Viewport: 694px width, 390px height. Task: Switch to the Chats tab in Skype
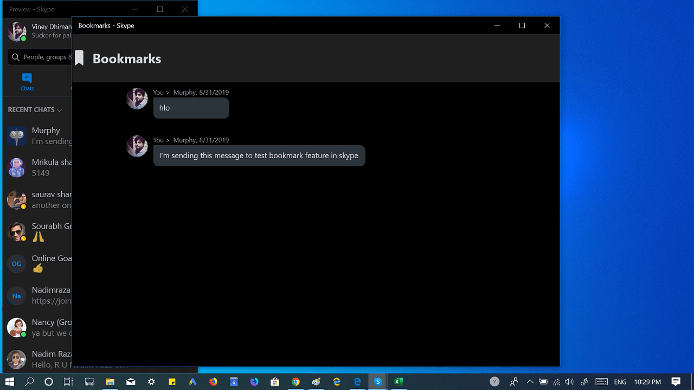click(x=27, y=82)
